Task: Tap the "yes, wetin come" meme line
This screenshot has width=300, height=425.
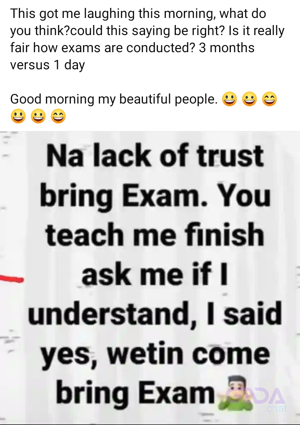Action: coord(155,354)
